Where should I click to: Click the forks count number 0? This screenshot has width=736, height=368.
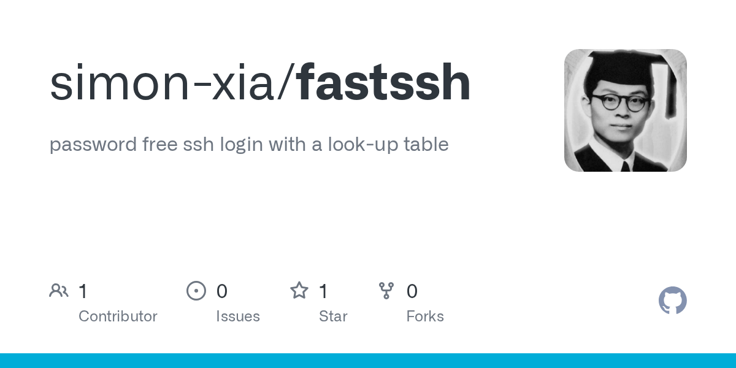click(x=412, y=291)
